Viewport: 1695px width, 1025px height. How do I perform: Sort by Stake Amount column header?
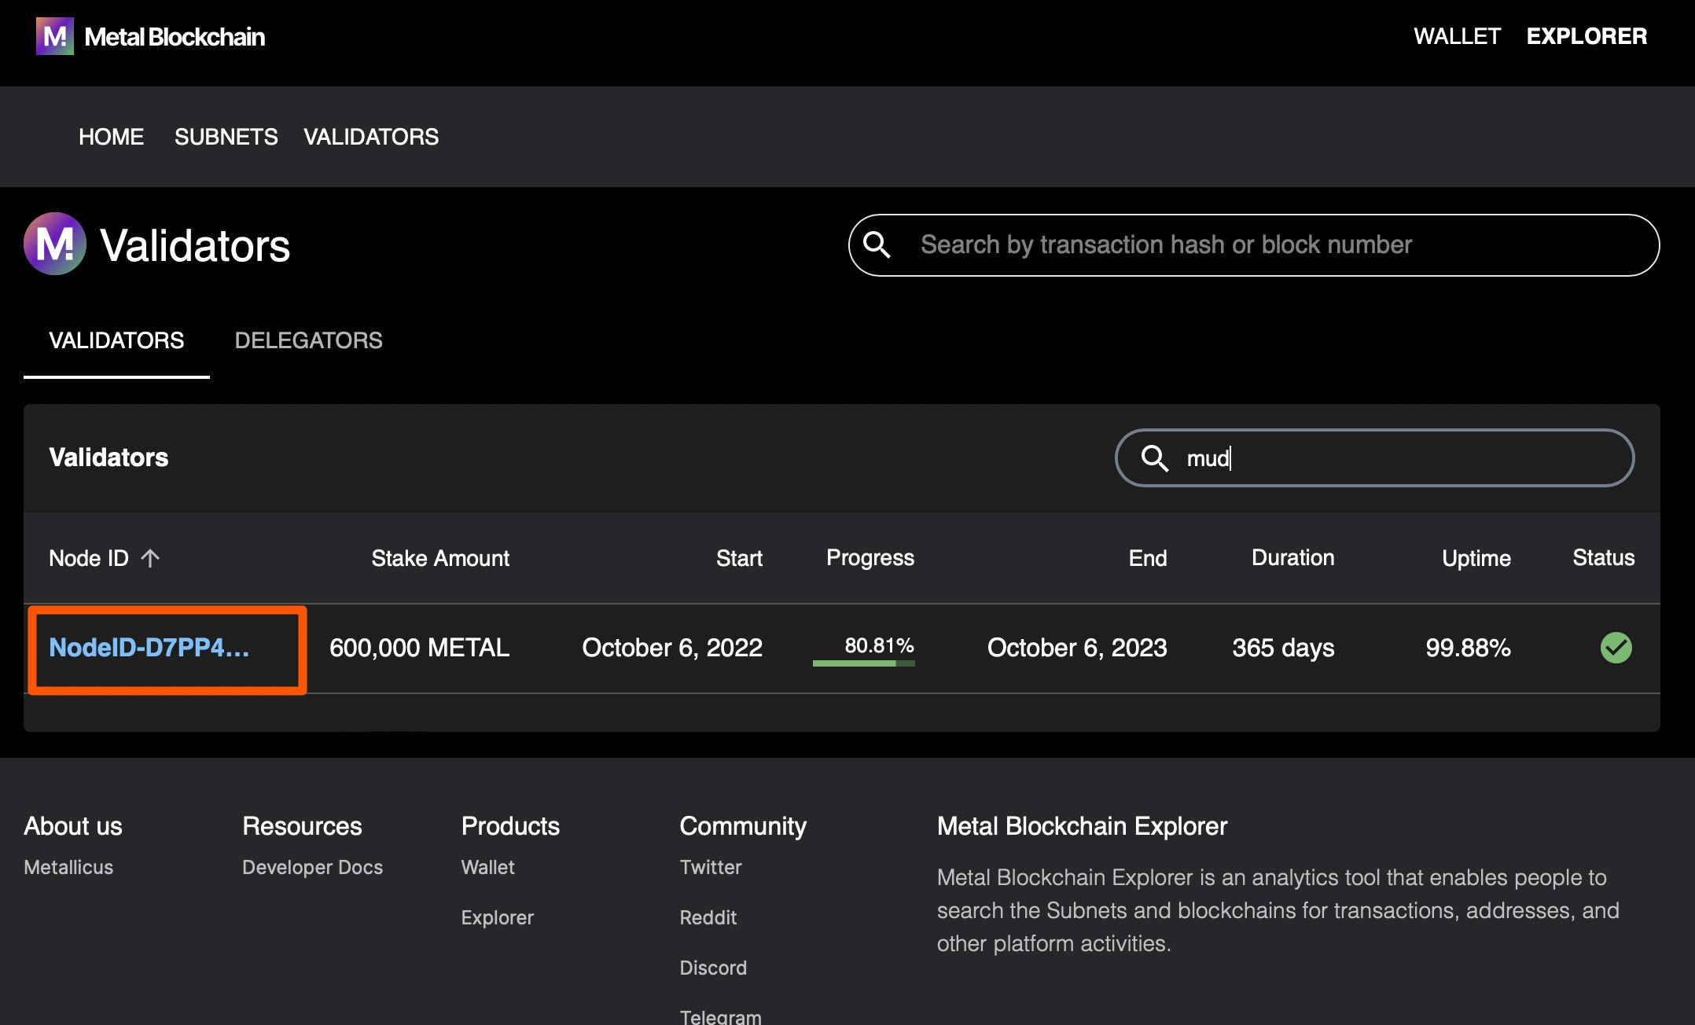[x=439, y=558]
